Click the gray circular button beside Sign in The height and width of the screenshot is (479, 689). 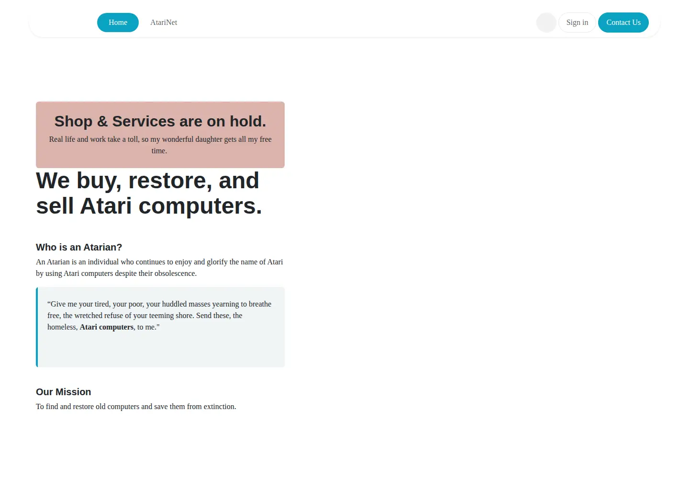[546, 23]
